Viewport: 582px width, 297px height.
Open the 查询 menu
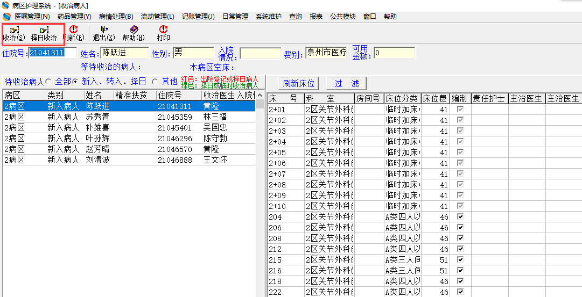296,17
